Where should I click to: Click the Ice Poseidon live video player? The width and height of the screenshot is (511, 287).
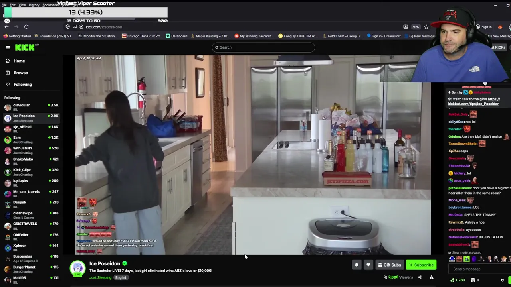(x=253, y=155)
